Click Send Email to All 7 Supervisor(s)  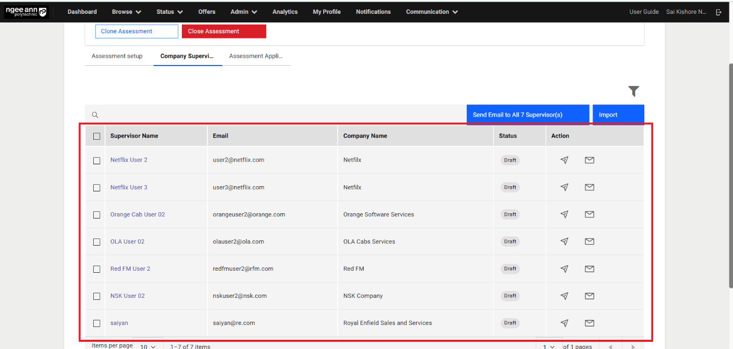(527, 115)
